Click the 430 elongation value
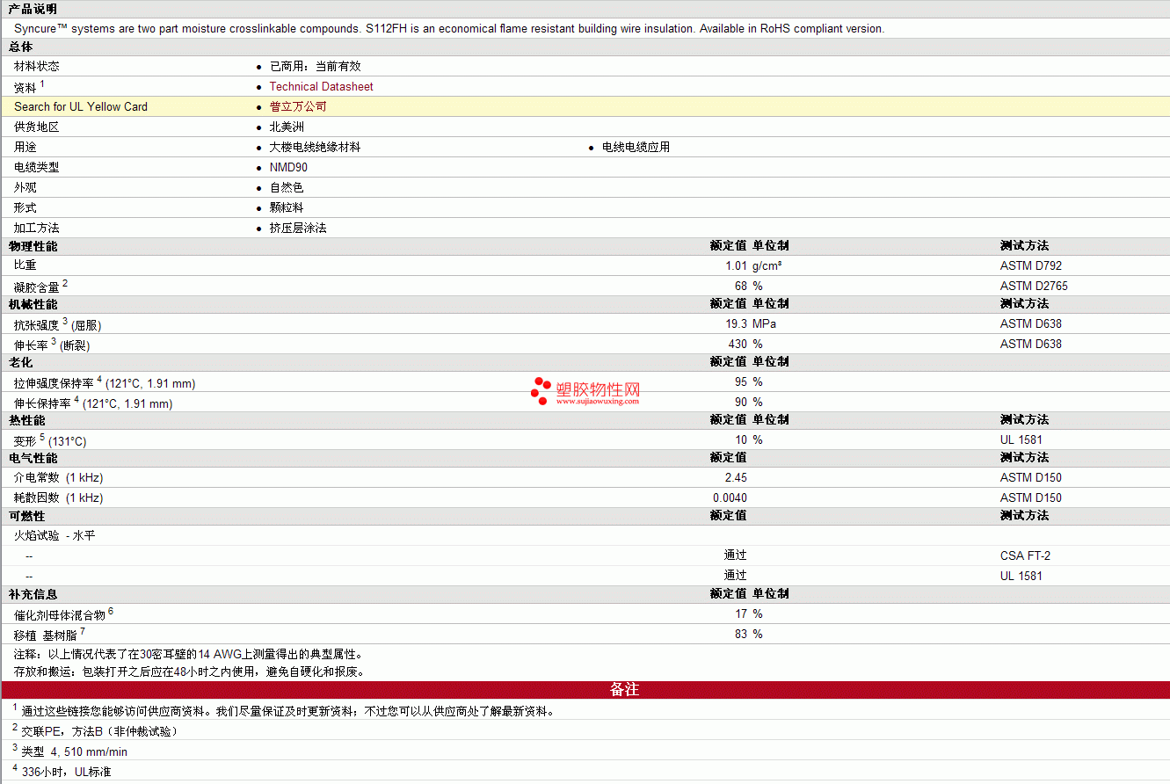The width and height of the screenshot is (1170, 784). (738, 344)
